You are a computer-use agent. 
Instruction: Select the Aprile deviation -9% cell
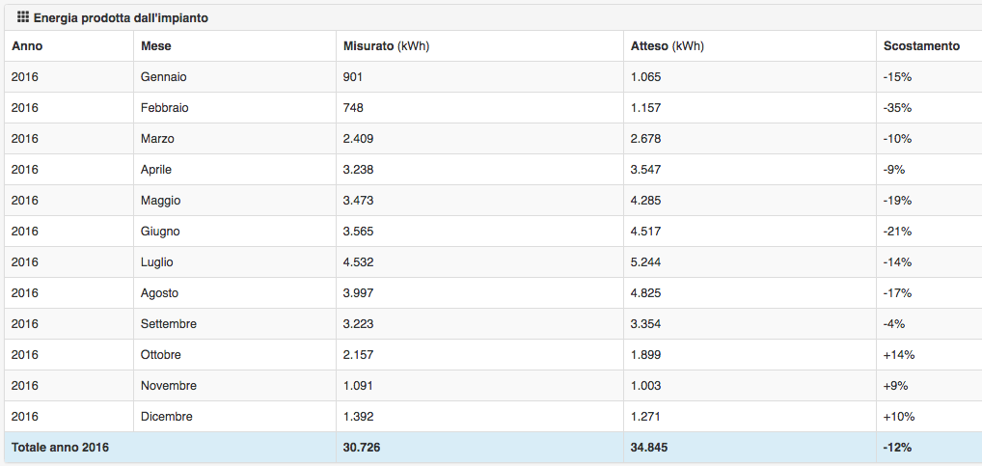[x=894, y=169]
